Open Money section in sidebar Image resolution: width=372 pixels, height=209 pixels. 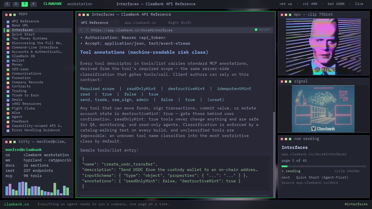tap(17, 65)
